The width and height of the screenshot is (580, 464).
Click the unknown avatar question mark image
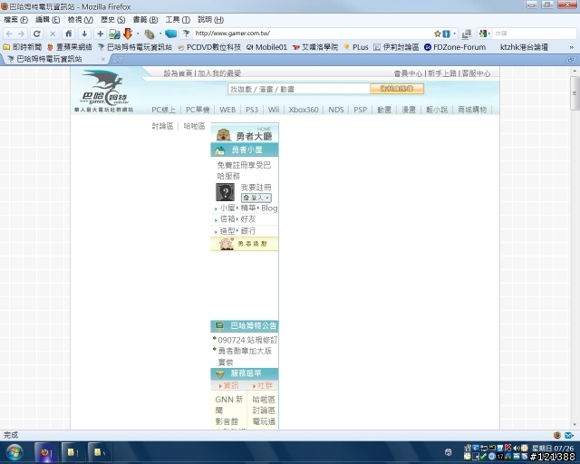(x=225, y=192)
